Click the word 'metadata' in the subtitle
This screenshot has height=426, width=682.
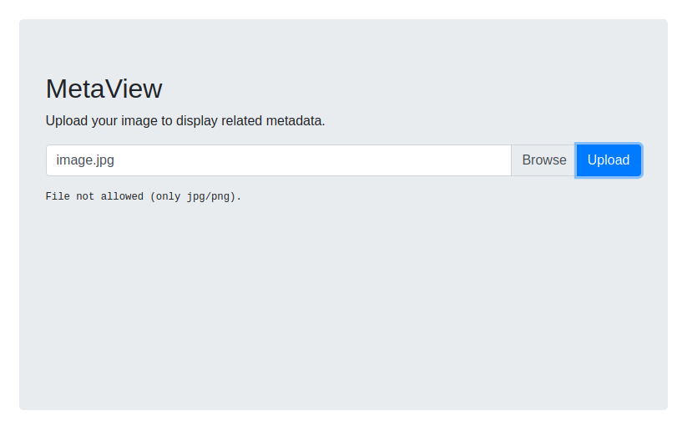pyautogui.click(x=295, y=120)
